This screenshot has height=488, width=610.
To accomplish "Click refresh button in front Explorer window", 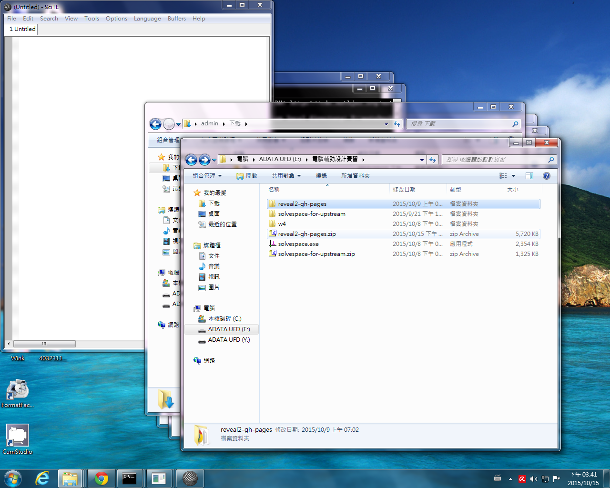I will point(433,160).
